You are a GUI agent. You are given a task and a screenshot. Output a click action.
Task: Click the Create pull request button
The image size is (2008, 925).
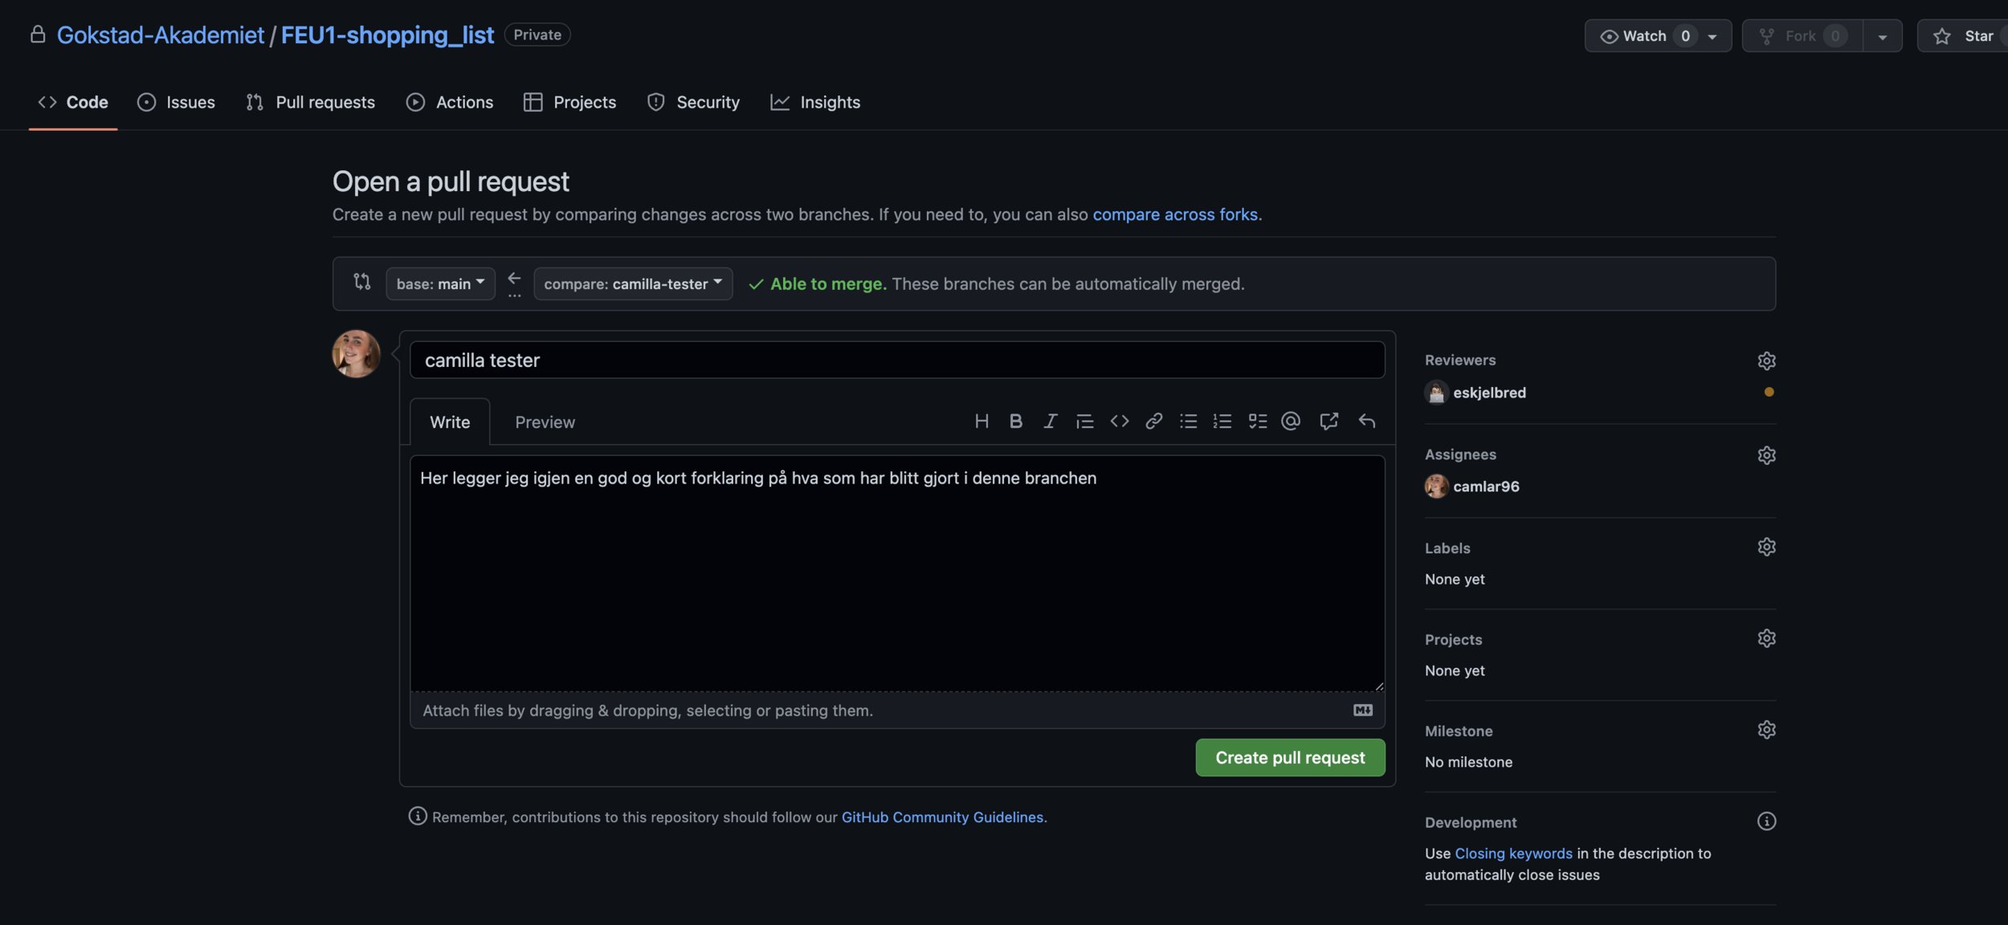click(1290, 757)
